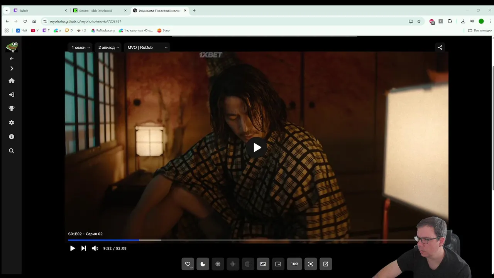Select the Икусагами movie tab

click(159, 10)
